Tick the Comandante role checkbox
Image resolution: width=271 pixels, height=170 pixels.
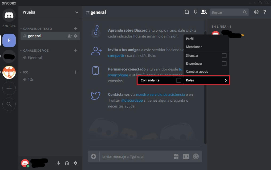tap(179, 80)
